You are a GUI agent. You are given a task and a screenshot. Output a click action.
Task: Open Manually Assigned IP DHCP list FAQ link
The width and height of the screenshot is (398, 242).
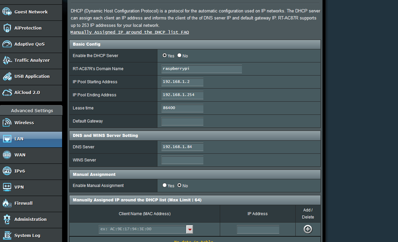click(130, 32)
